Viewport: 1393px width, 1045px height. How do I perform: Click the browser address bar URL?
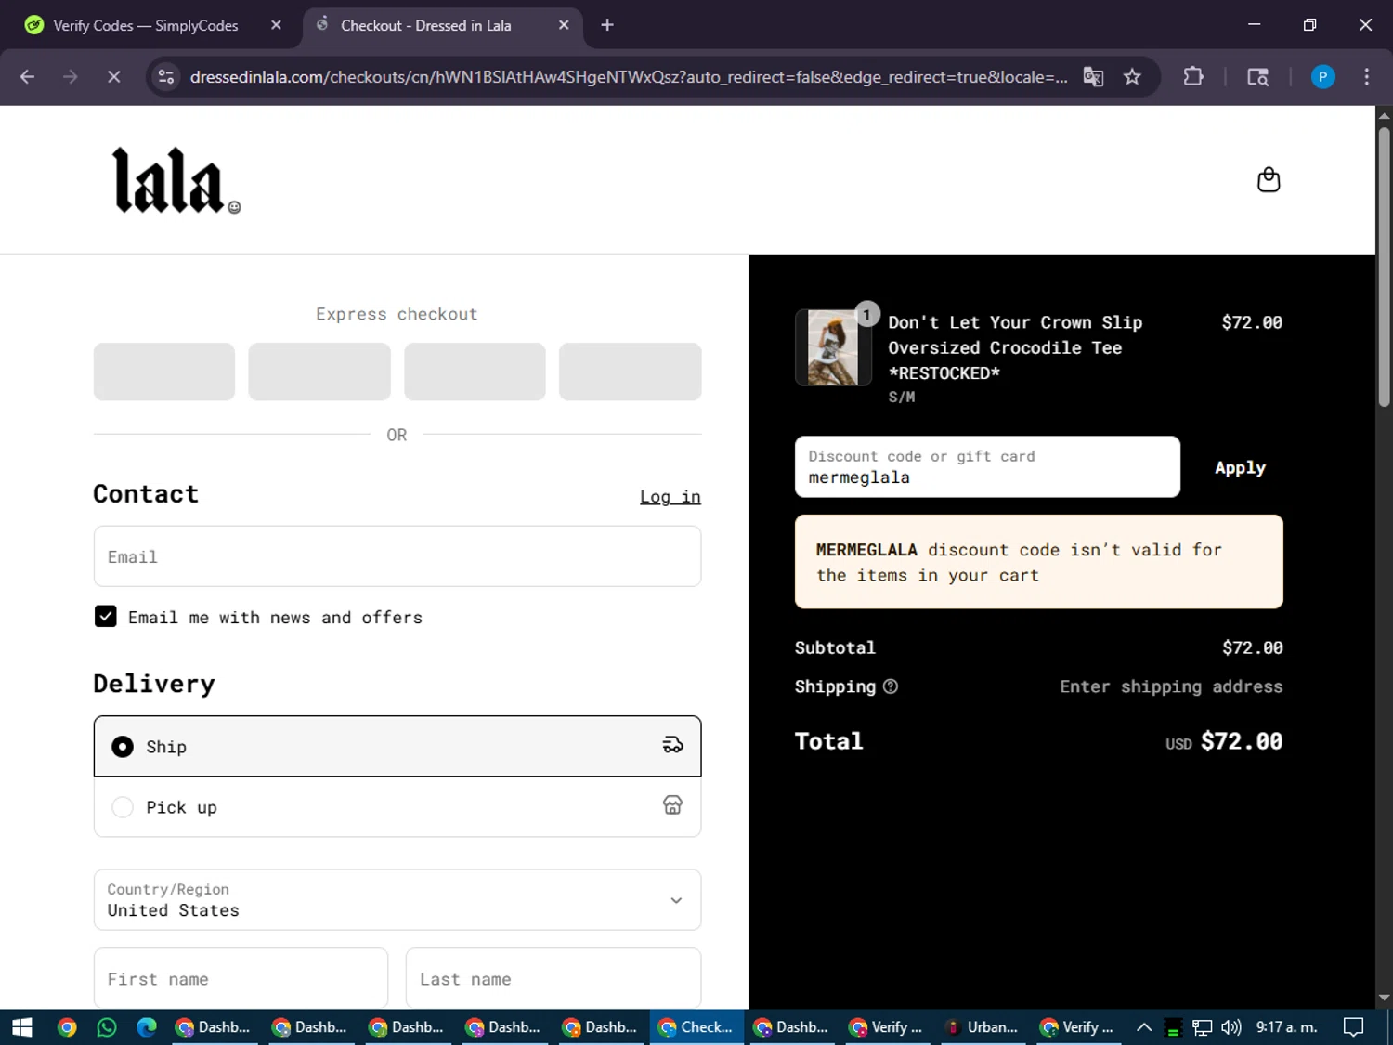[x=628, y=77]
